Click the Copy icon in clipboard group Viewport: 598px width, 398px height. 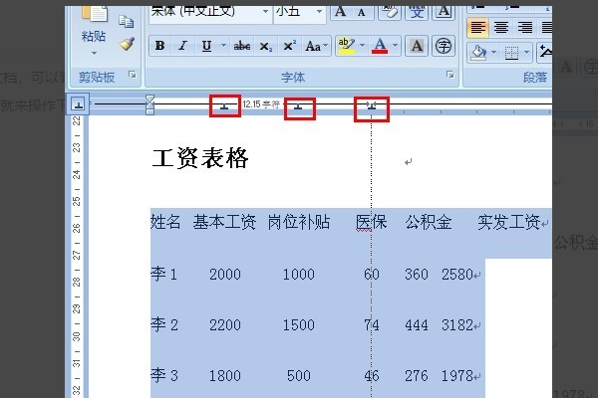[x=127, y=21]
